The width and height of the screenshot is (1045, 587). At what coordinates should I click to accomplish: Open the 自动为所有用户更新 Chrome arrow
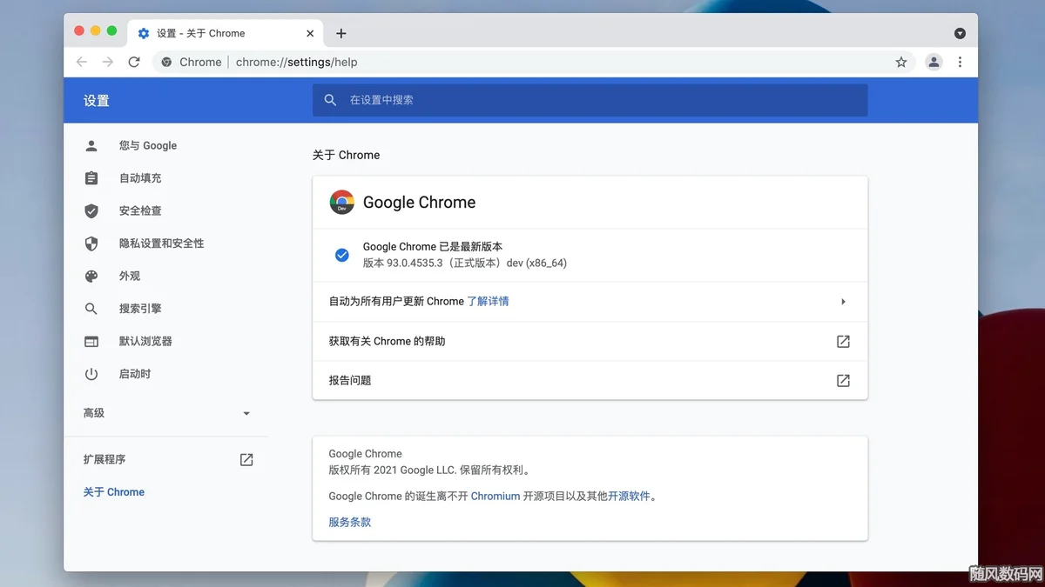coord(843,302)
